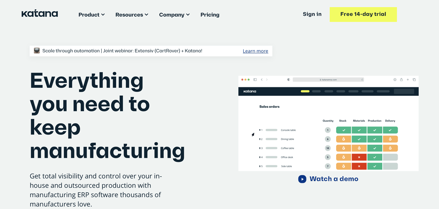This screenshot has height=209, width=439.
Task: Click sidebar toggle icon in demo browser
Action: click(255, 79)
